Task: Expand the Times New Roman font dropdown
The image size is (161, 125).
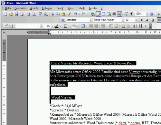Action: (123, 20)
